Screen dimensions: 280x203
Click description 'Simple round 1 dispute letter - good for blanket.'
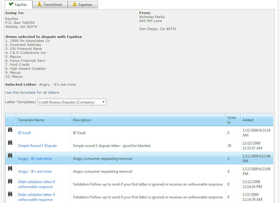(112, 145)
